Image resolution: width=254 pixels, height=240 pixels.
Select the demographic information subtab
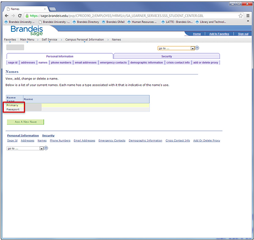146,63
